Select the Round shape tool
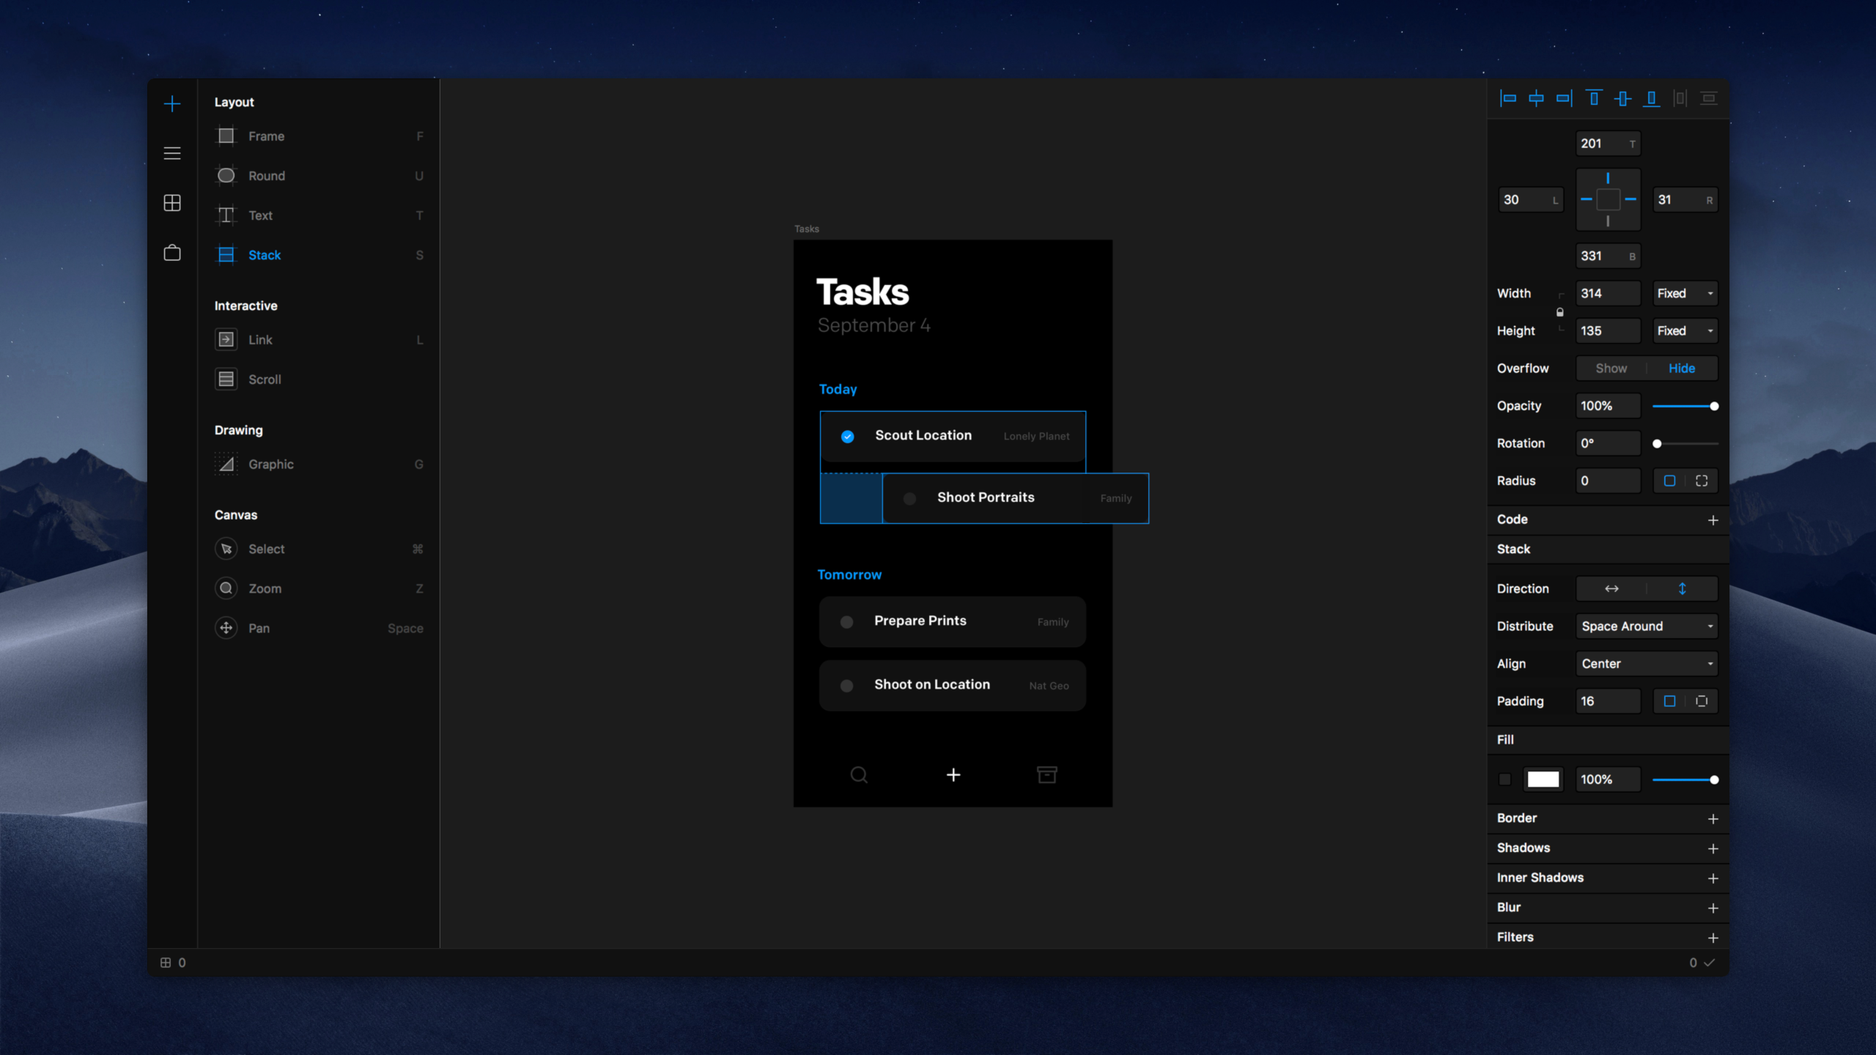Viewport: 1876px width, 1055px height. click(266, 176)
